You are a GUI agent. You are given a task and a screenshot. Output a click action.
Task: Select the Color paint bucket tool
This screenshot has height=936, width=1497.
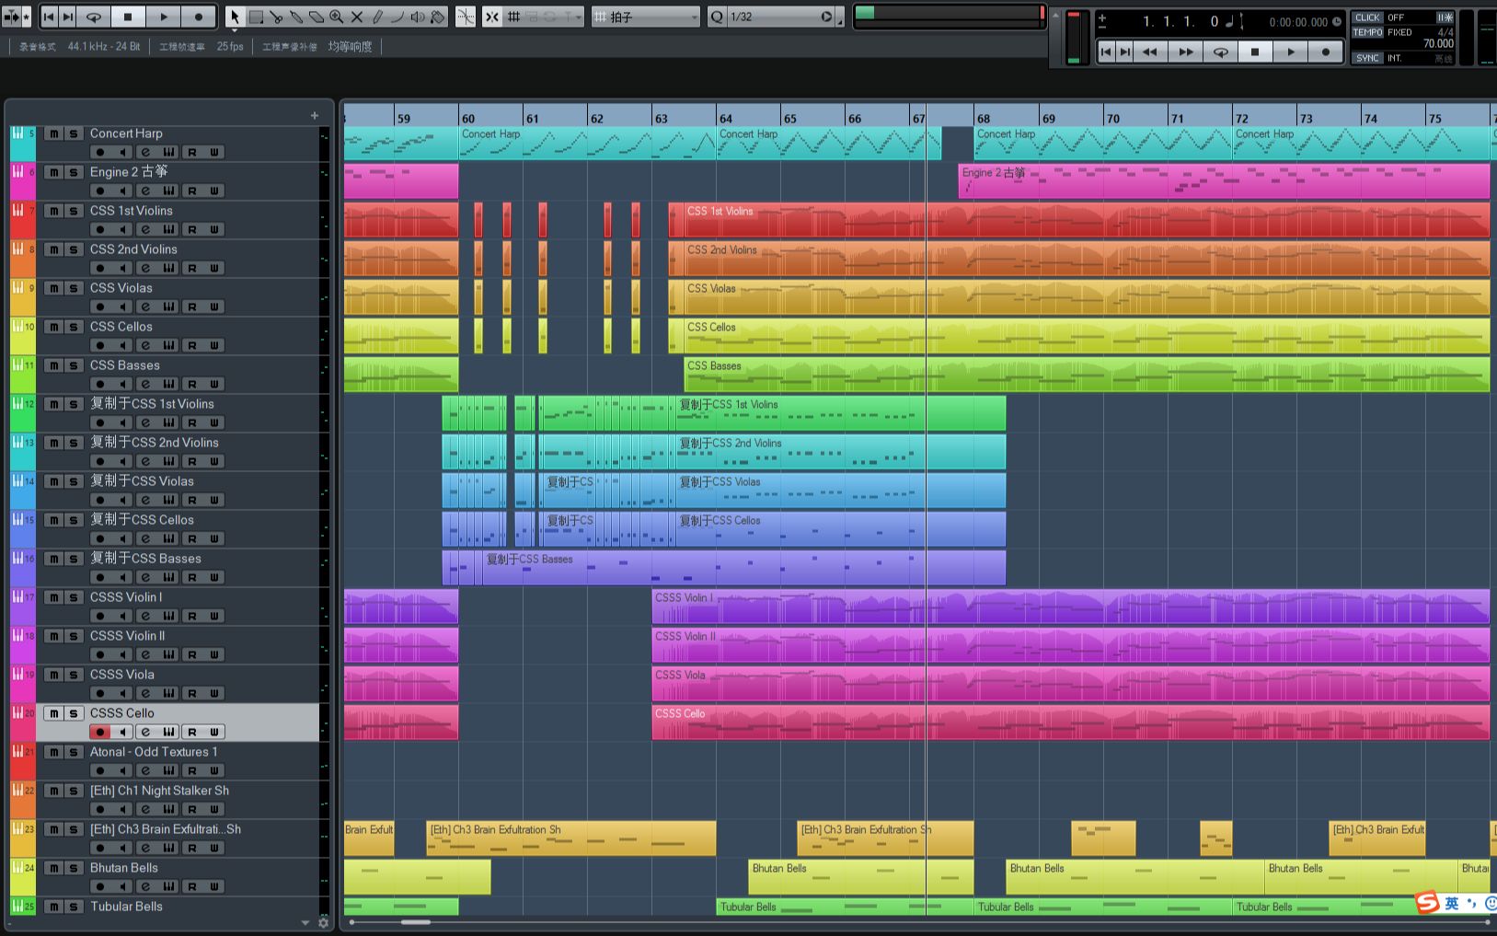tap(438, 17)
